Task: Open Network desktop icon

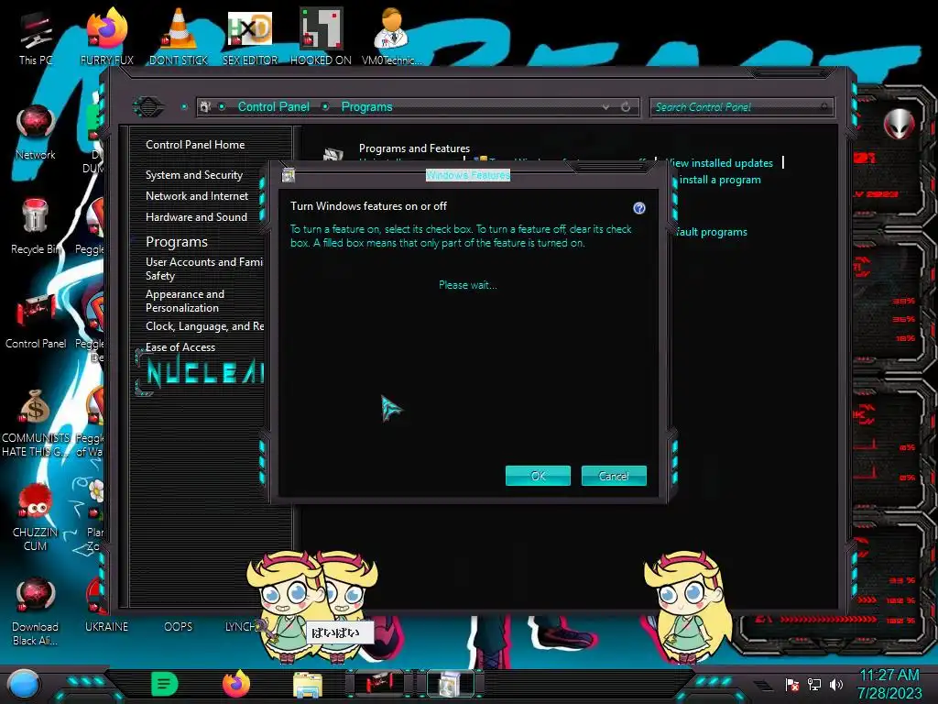Action: click(36, 132)
